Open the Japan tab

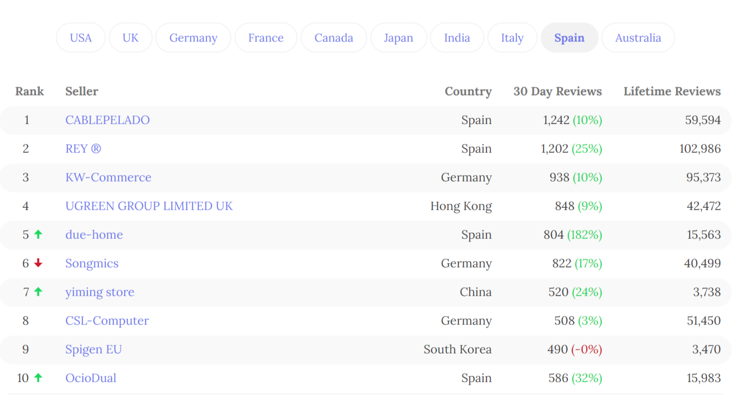tap(398, 38)
